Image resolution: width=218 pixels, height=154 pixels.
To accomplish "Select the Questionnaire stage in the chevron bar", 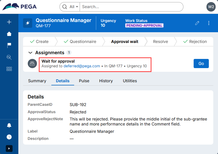I will (x=80, y=42).
